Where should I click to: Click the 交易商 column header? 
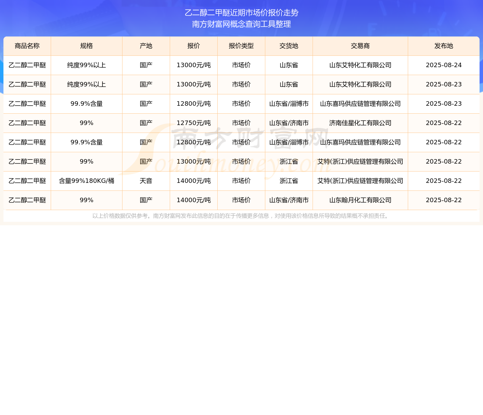[360, 46]
